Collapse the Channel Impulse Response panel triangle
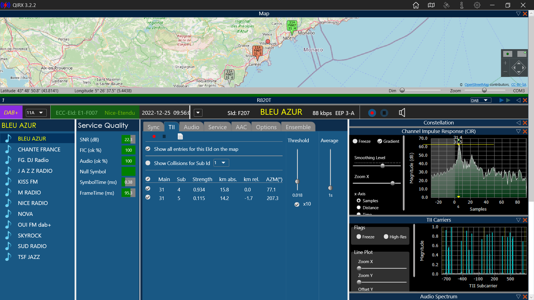The image size is (534, 300). tap(518, 131)
